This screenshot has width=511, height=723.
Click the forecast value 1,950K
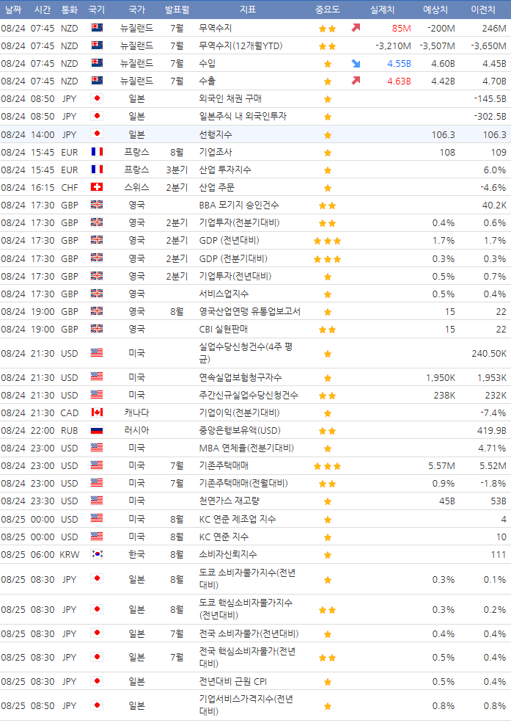[x=441, y=377]
